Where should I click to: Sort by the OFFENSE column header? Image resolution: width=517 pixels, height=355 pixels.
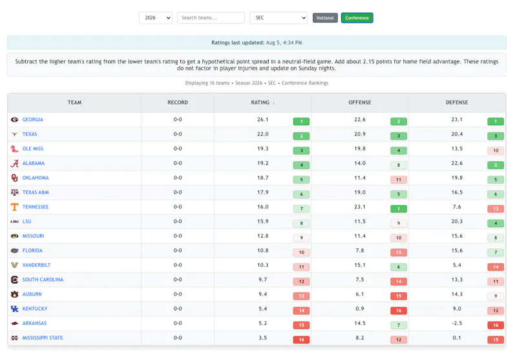click(360, 103)
